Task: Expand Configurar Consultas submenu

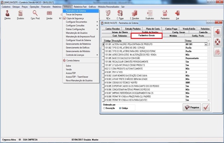Action: click(x=81, y=26)
